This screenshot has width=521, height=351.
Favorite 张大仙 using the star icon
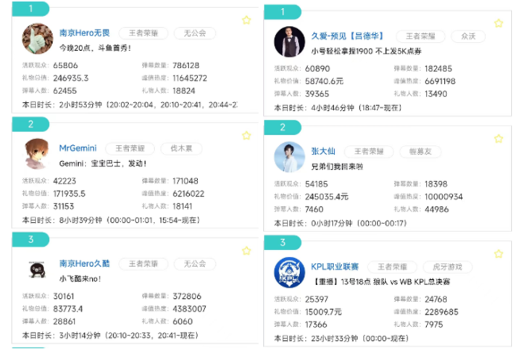[499, 139]
